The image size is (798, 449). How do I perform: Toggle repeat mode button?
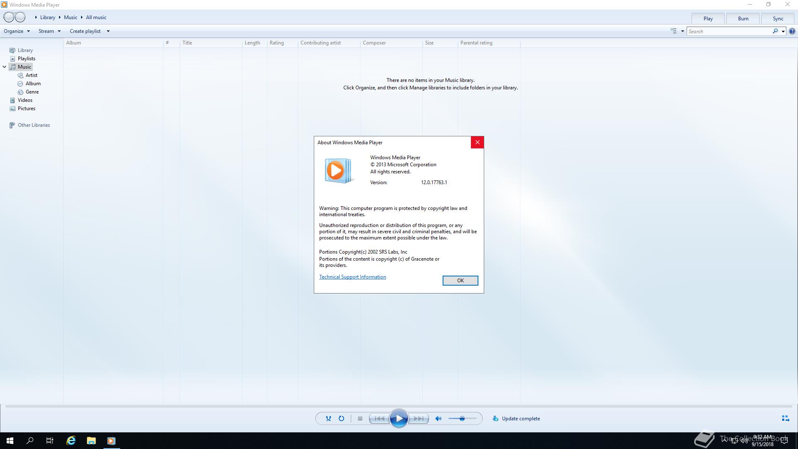[341, 419]
